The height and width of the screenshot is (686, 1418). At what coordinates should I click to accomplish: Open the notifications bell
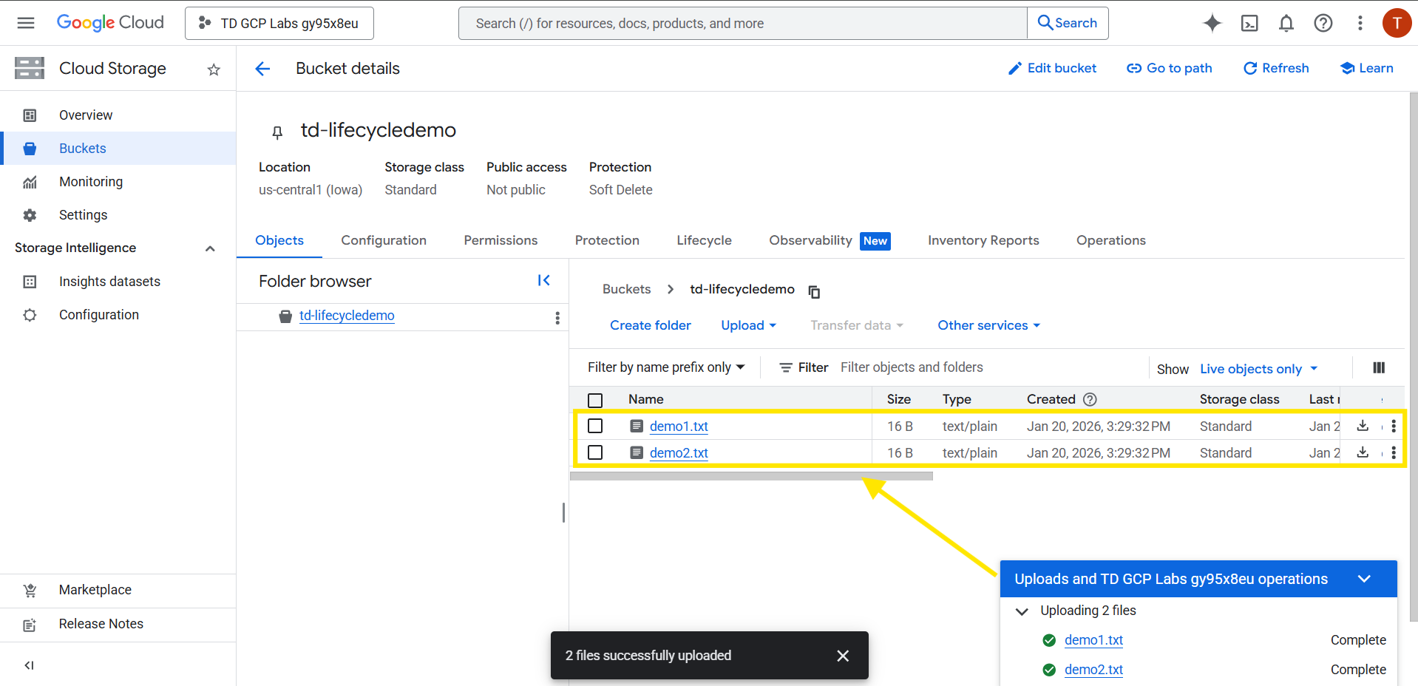point(1286,24)
